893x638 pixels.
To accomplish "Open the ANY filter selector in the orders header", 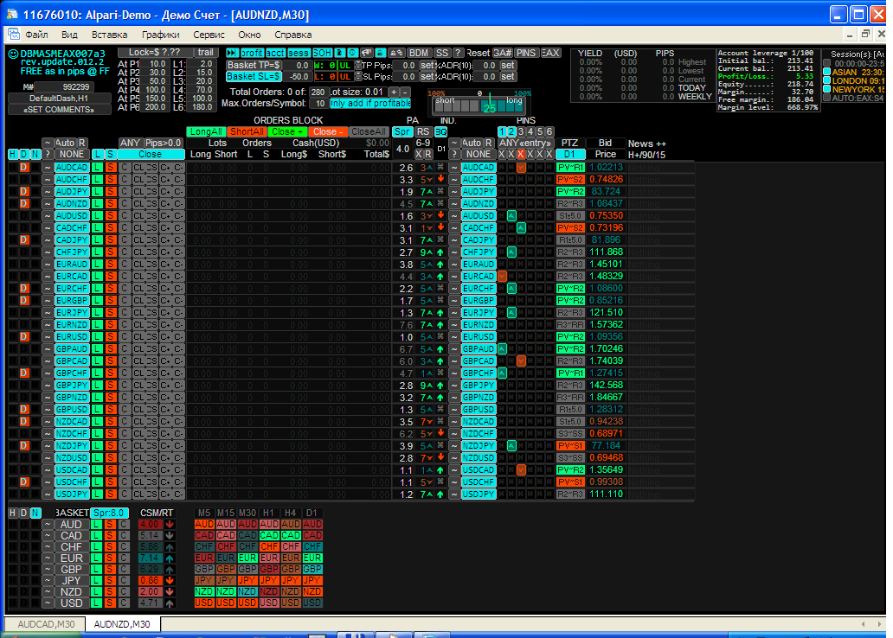I will tap(130, 143).
